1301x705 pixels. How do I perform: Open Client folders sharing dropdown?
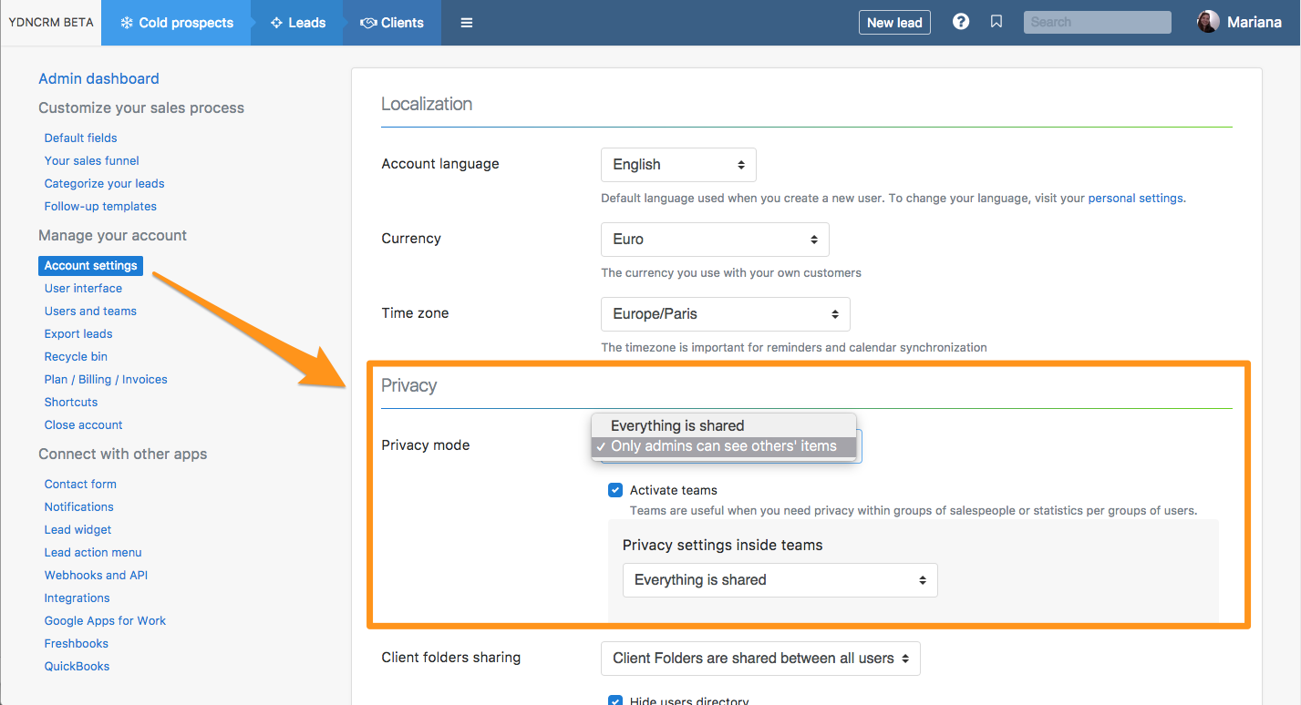point(760,659)
